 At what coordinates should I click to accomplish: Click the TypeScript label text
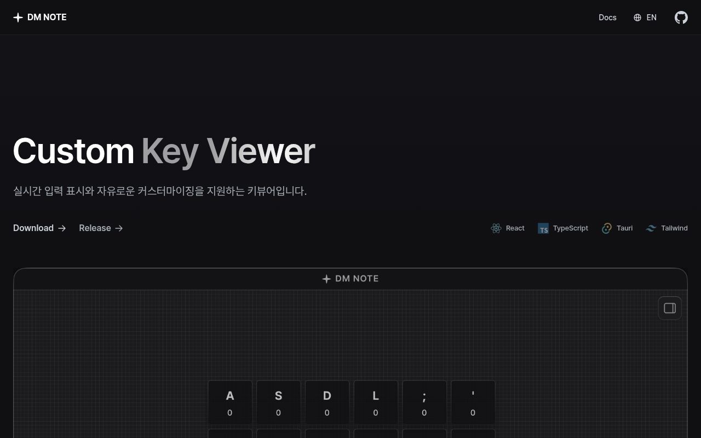coord(571,228)
